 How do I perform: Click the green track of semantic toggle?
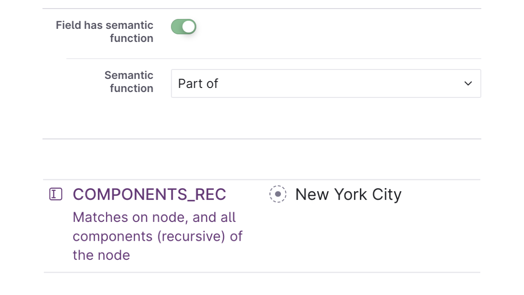coord(176,27)
